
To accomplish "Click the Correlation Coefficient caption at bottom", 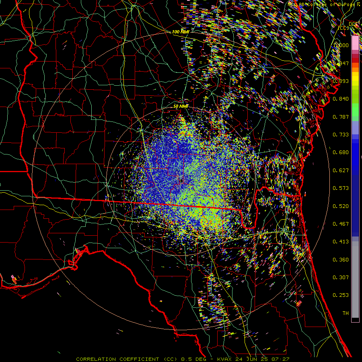I will point(183,359).
